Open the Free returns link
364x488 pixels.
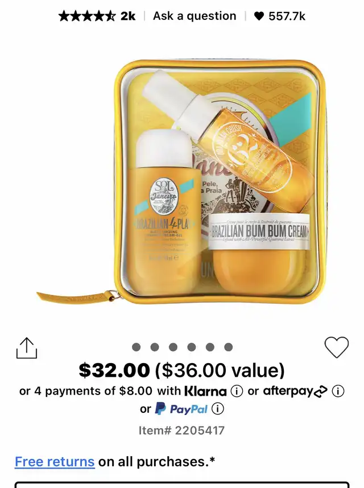click(55, 462)
